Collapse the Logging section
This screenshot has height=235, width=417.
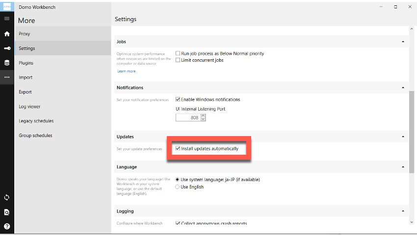coord(403,211)
